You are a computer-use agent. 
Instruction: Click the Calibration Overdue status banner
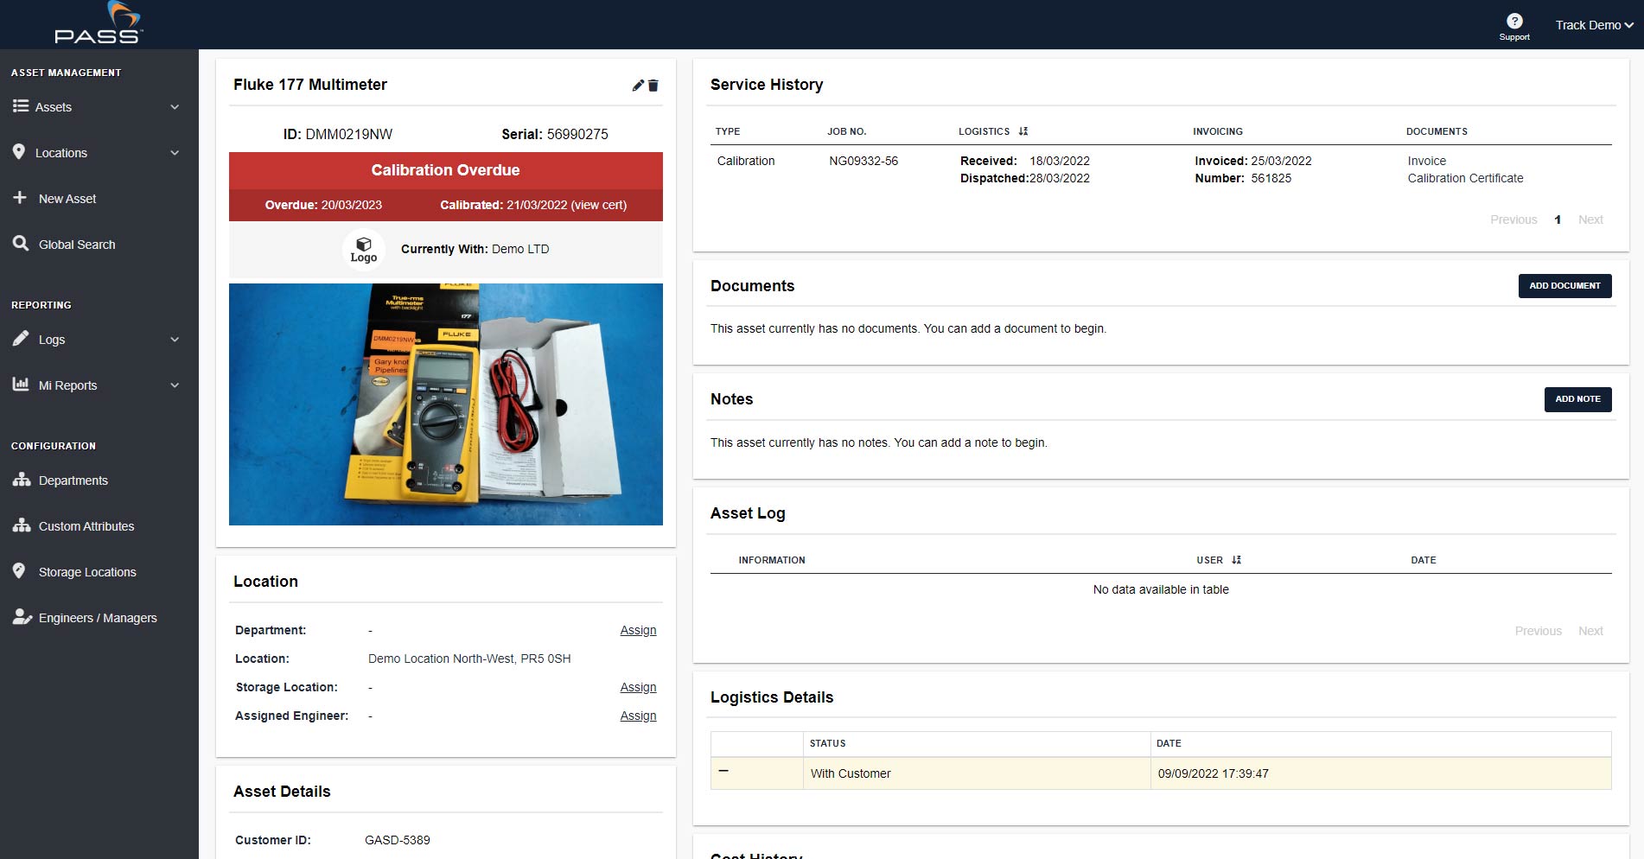pos(446,170)
